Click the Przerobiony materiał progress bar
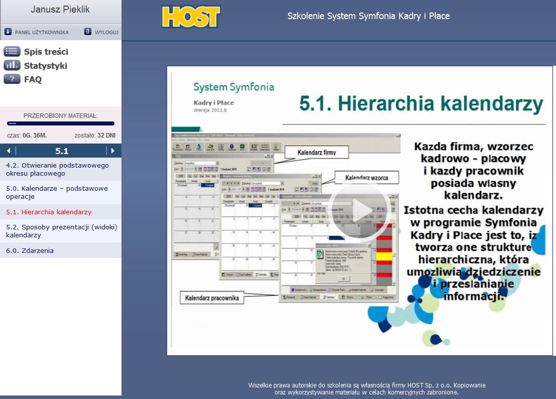The image size is (556, 399). click(61, 123)
